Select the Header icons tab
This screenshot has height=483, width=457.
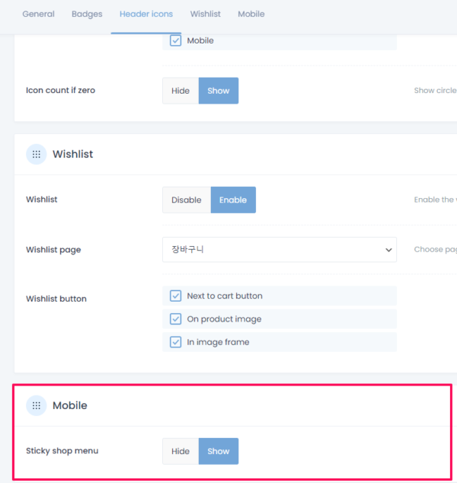146,14
